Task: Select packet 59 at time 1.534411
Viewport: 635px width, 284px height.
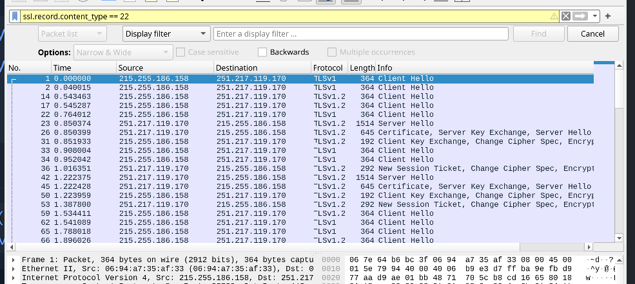Action: point(300,213)
